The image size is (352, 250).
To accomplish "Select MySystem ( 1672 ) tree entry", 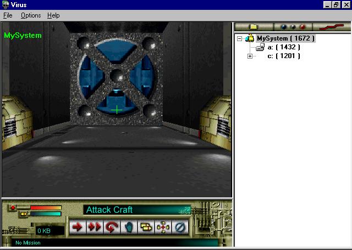I will click(x=286, y=38).
